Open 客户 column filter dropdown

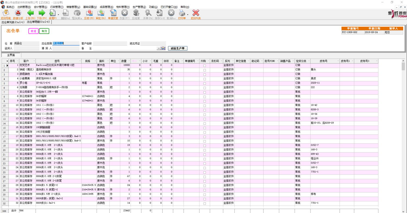(34, 61)
